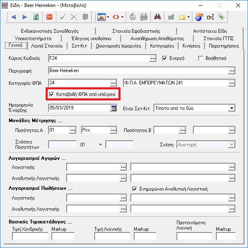This screenshot has width=248, height=248.
Task: Click the green refresh document icon
Action: point(36,17)
